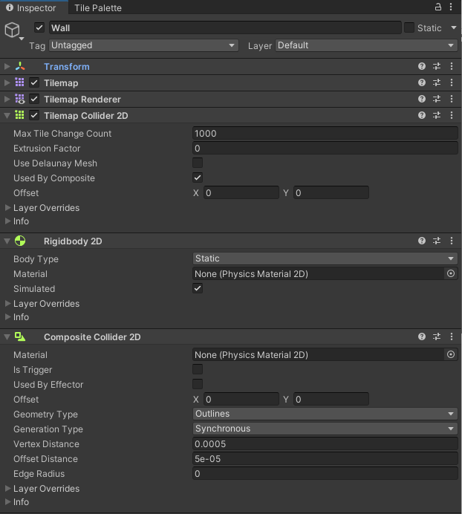Viewport: 462px width, 514px height.
Task: Open Tilemap component help reference
Action: click(x=422, y=82)
